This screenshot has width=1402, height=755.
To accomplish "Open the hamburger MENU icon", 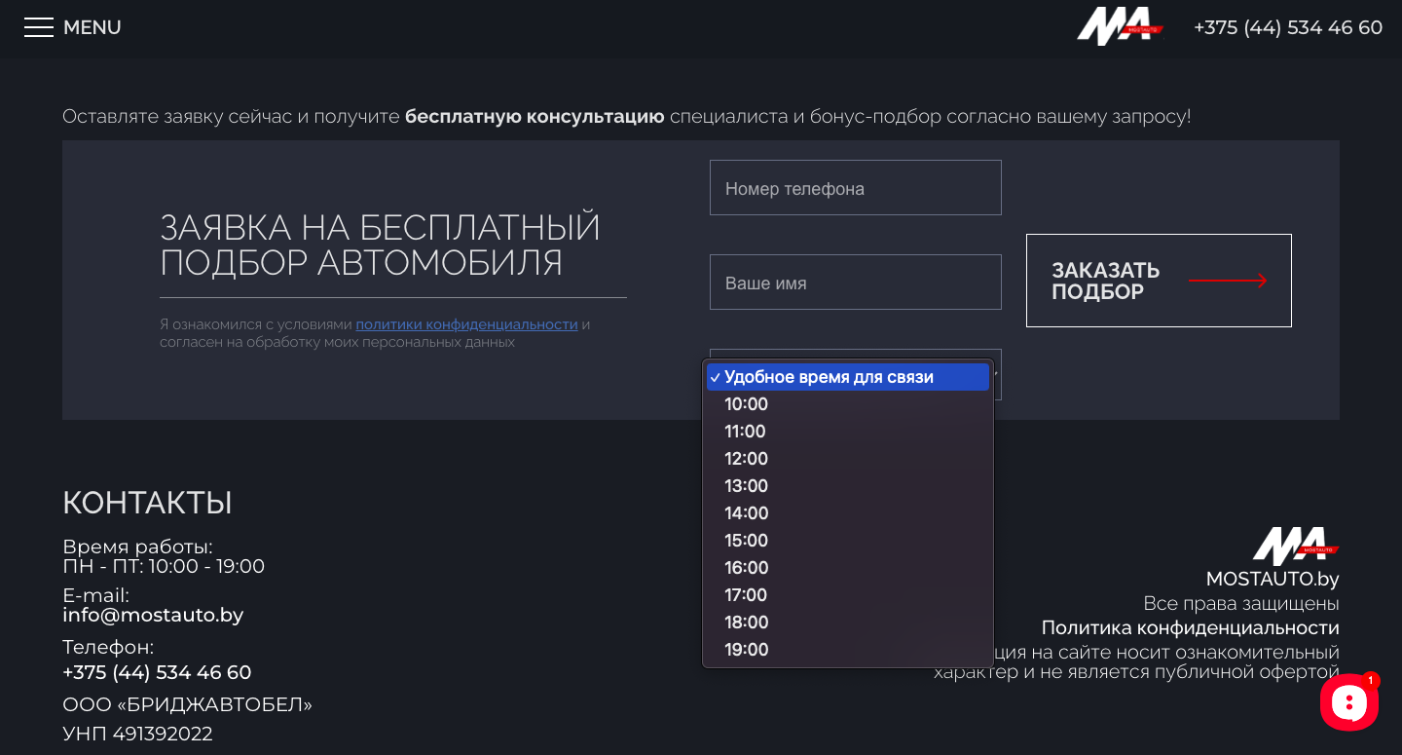I will point(39,27).
